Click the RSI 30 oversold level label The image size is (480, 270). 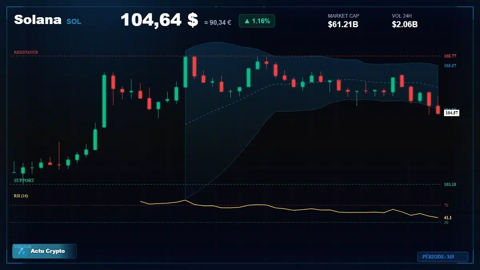point(446,222)
